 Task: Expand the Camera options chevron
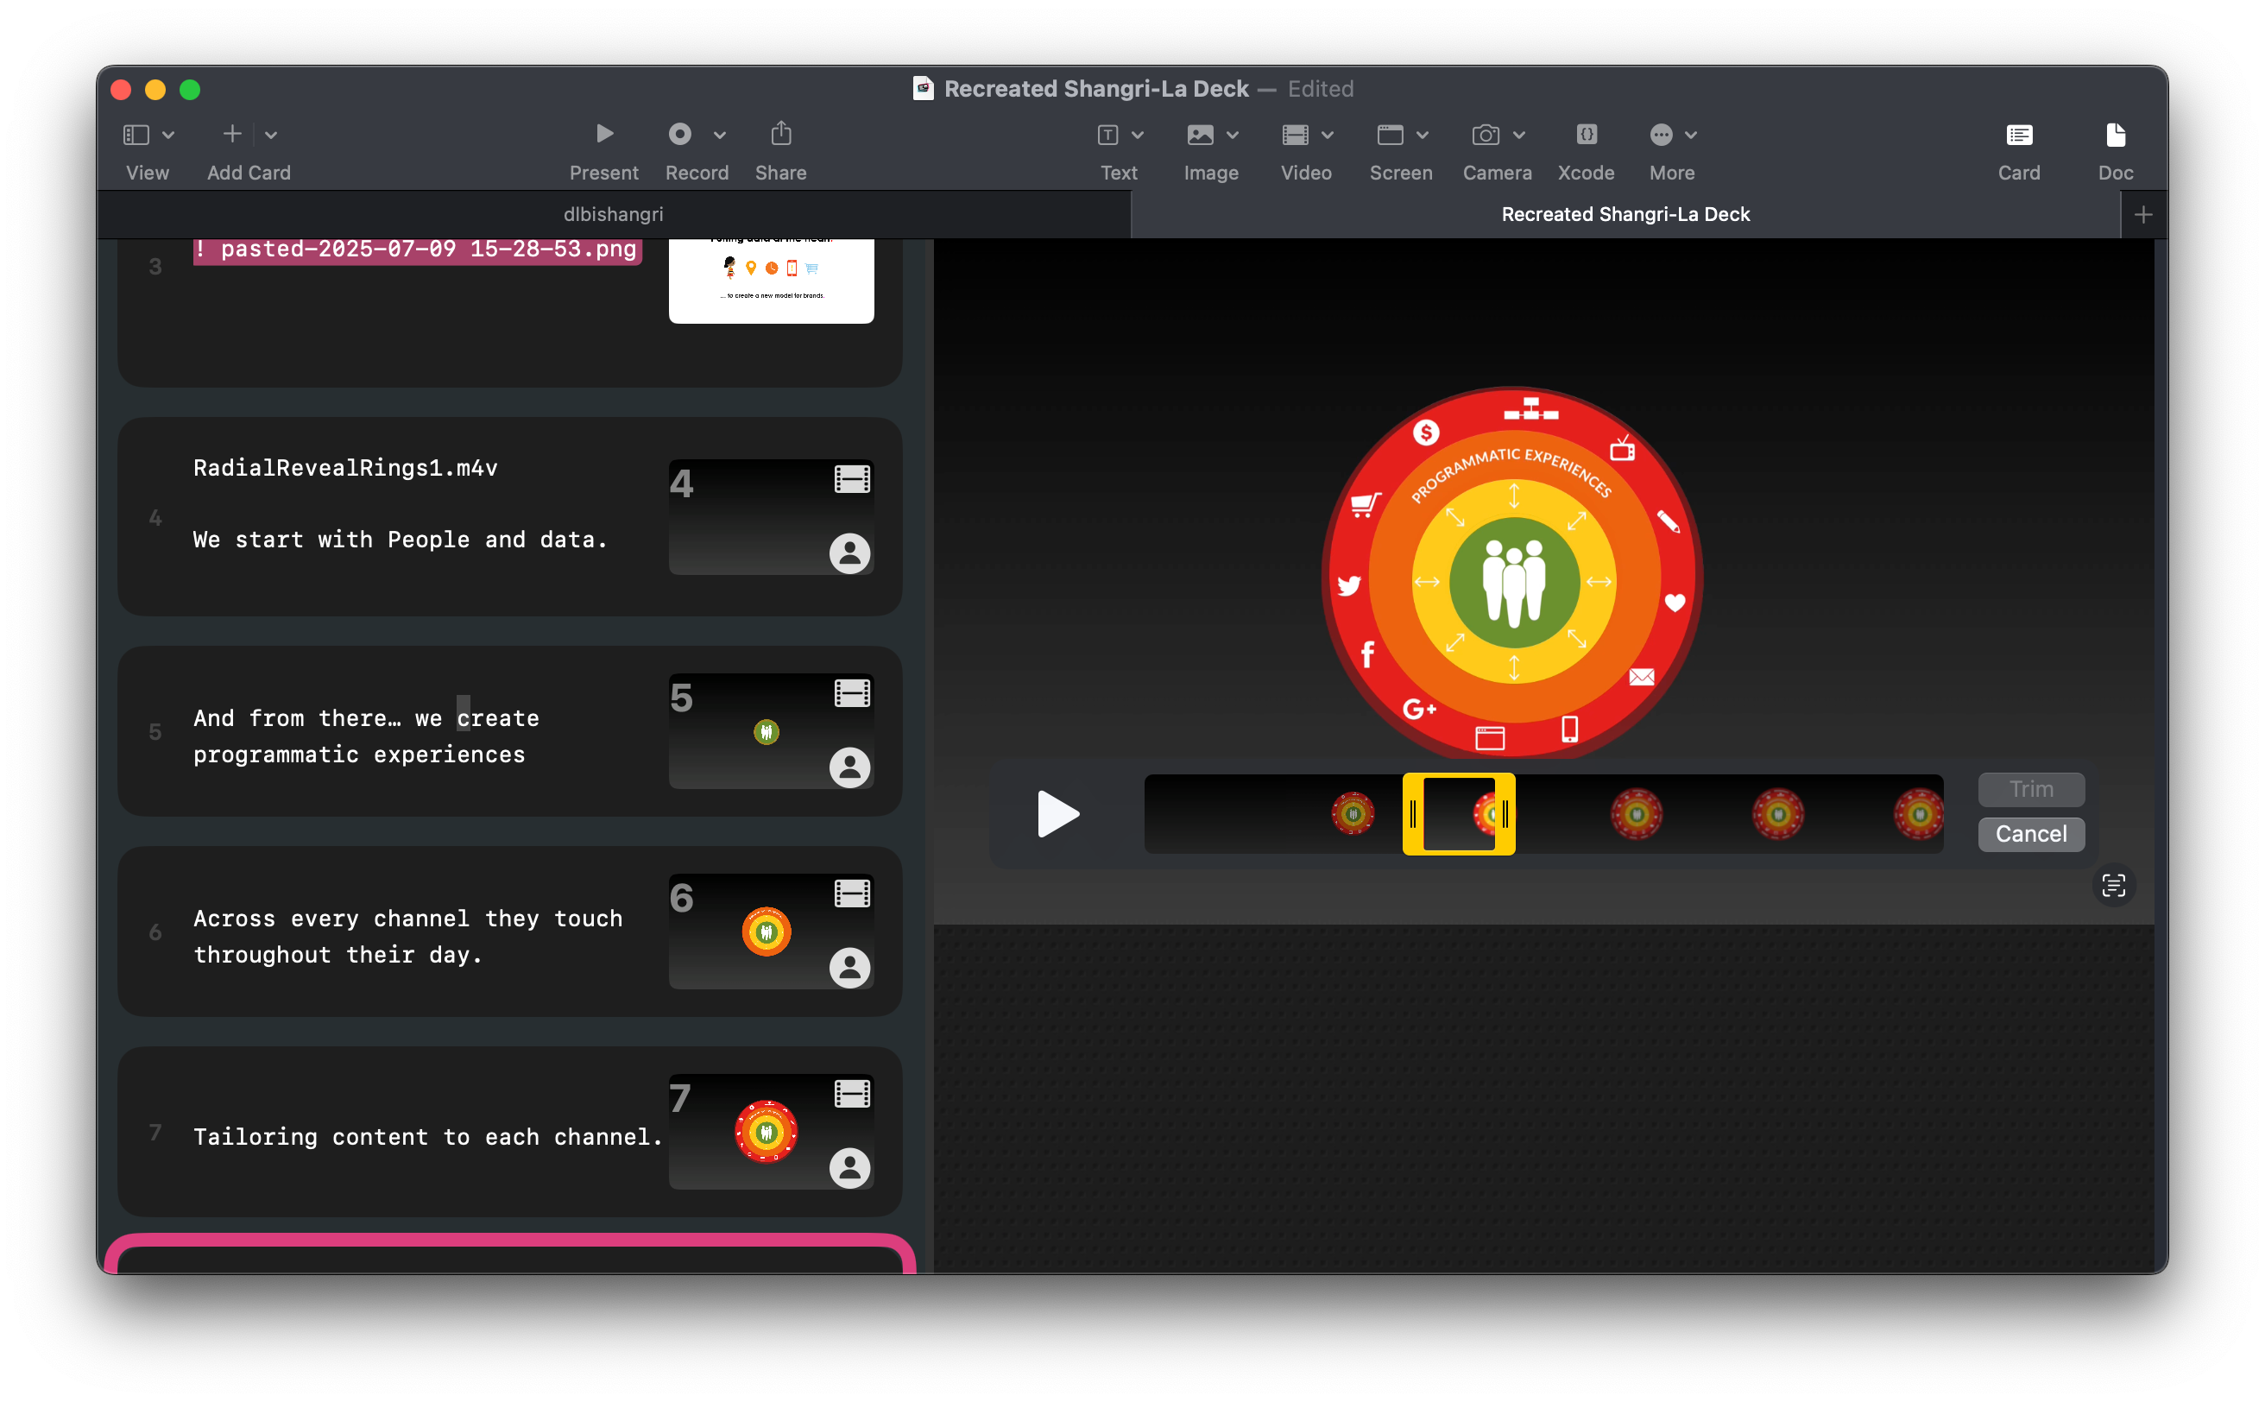point(1518,136)
